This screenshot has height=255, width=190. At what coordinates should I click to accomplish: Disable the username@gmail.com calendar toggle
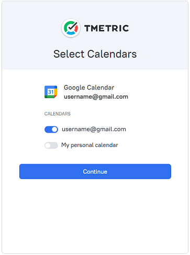point(51,130)
